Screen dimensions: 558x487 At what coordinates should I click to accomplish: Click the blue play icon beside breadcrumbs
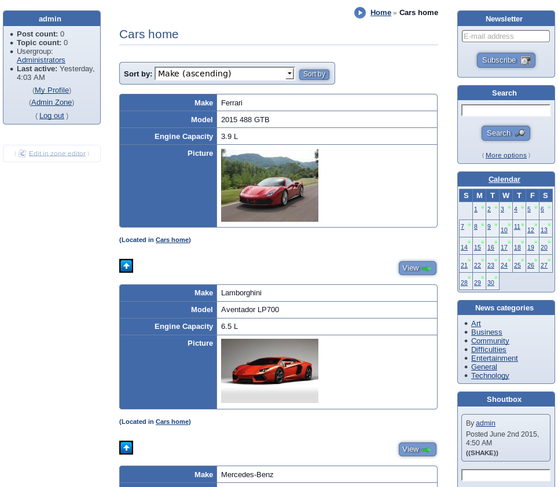click(360, 13)
